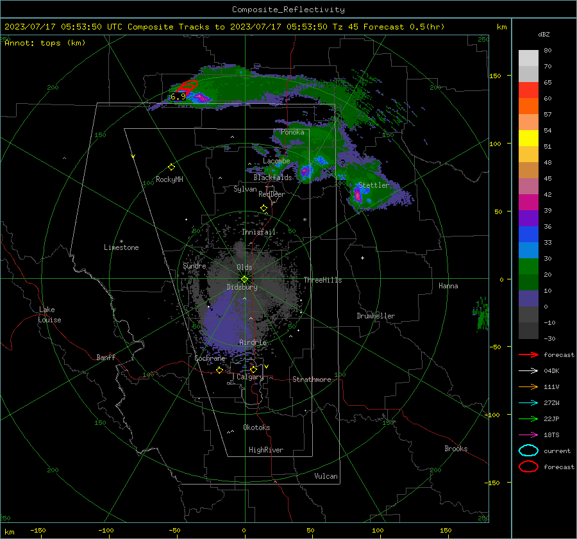Click the Cochrane map label
Screen dimensions: 577x539
click(x=210, y=358)
